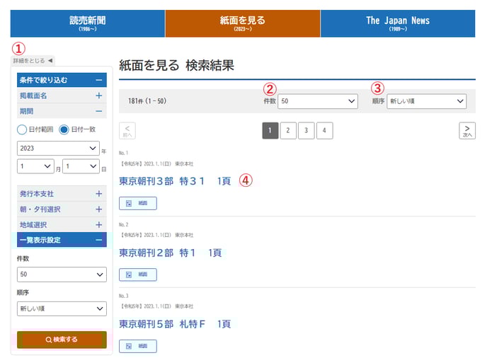Hide details via 詳細をとじる toggle
This screenshot has height=358, width=487.
click(x=33, y=61)
